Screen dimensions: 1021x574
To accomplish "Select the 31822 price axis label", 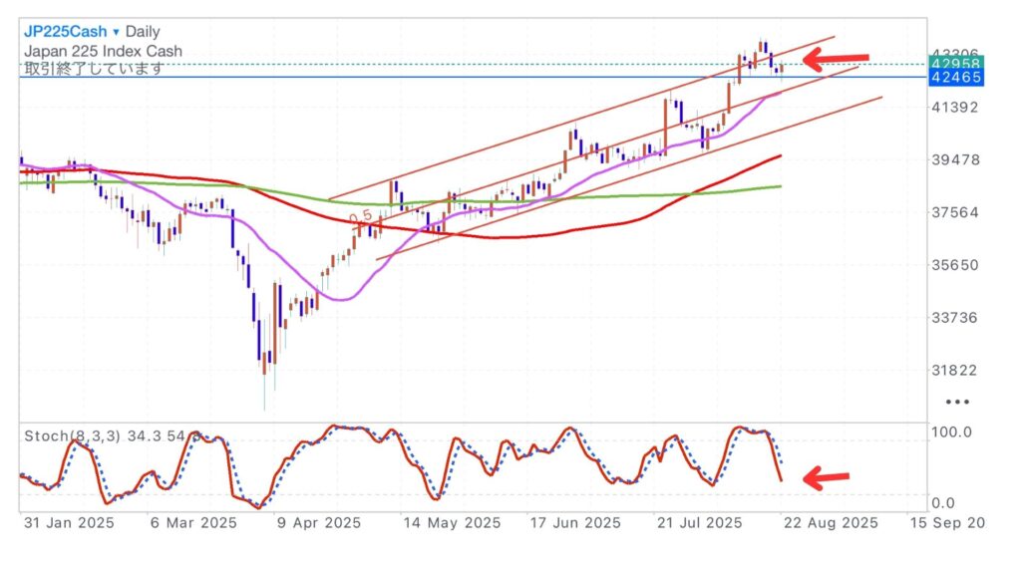I will (x=954, y=371).
